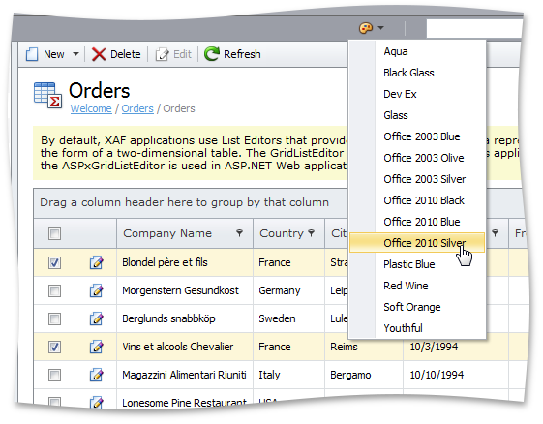Select the Aqua theme
543x424 pixels.
pyautogui.click(x=417, y=51)
